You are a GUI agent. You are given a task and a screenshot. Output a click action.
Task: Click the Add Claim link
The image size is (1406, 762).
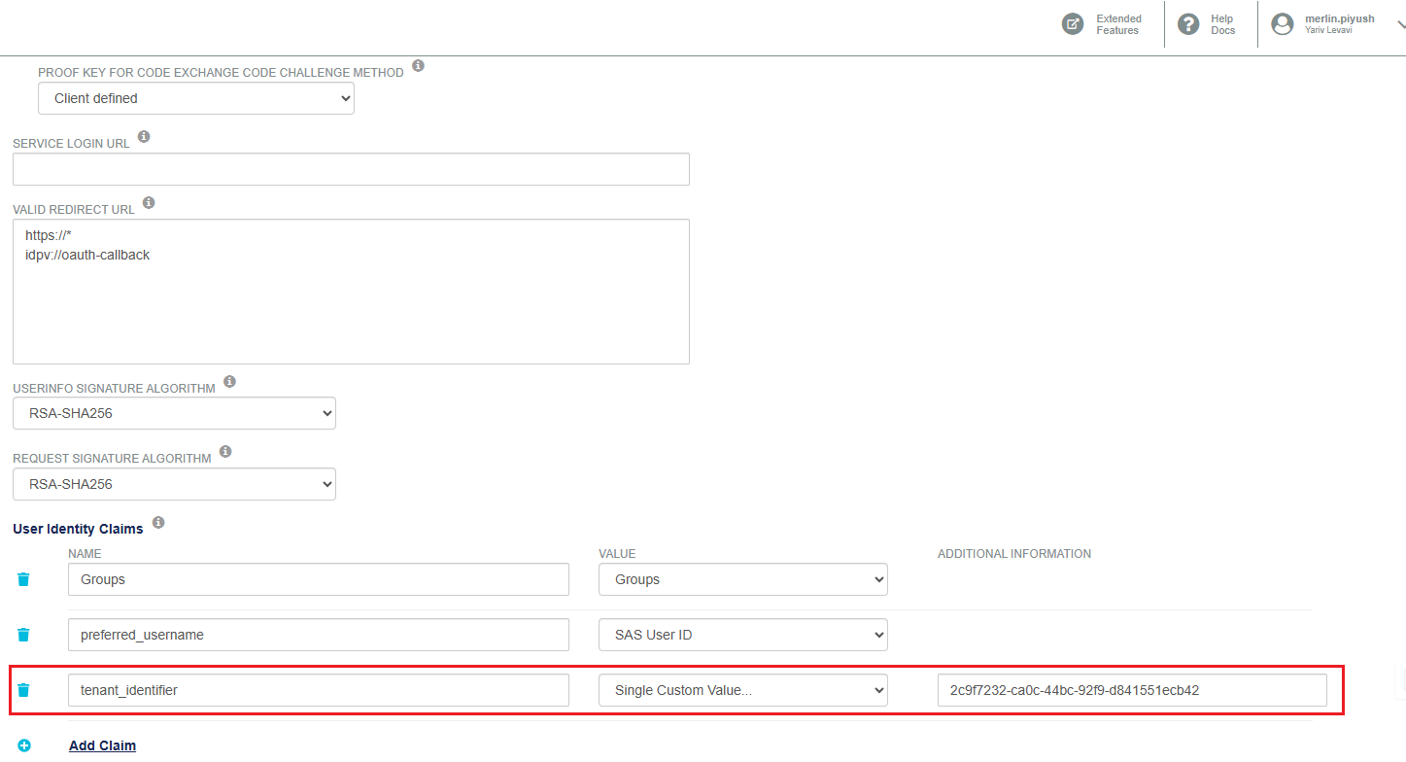pos(102,745)
